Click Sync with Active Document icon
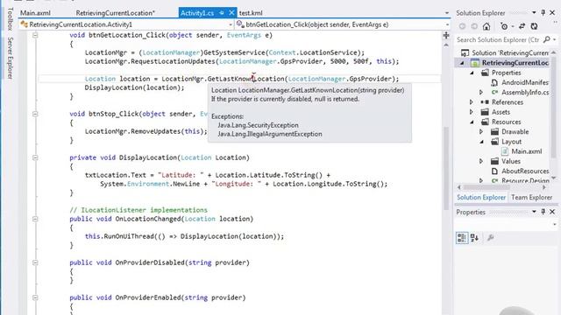The height and width of the screenshot is (315, 561). click(522, 26)
